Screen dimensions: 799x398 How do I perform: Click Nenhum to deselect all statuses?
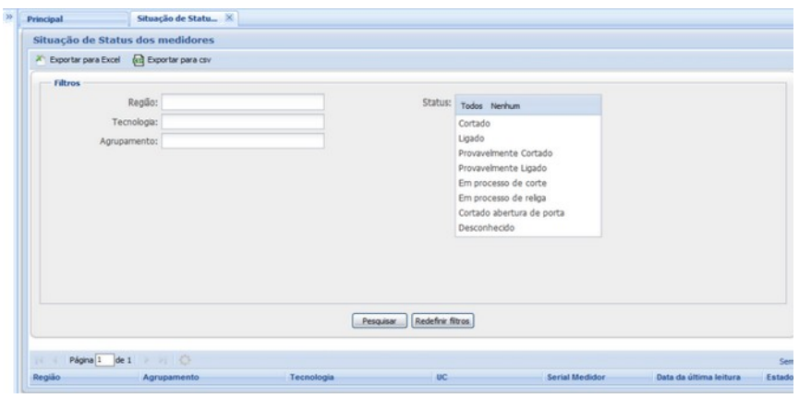[505, 107]
